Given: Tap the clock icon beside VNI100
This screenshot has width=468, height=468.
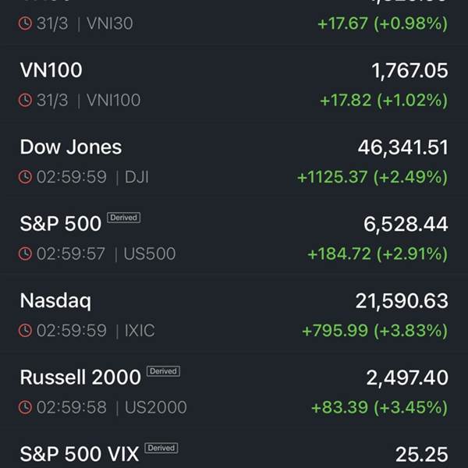Looking at the screenshot, I should click(25, 100).
